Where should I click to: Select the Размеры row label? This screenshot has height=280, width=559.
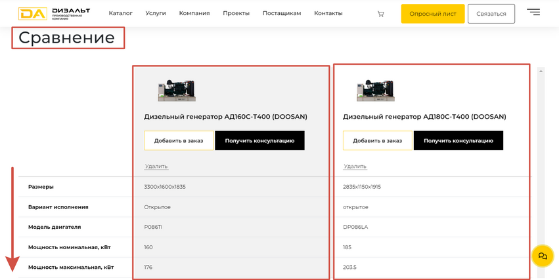[41, 187]
